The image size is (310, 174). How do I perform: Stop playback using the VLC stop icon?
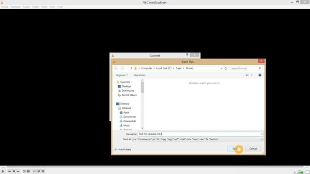(x=14, y=171)
